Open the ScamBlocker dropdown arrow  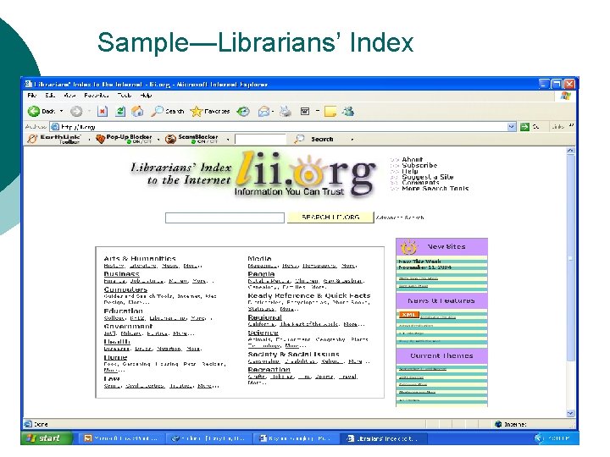228,139
